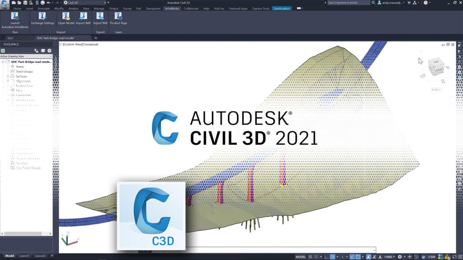Click the annotation monitor plus icon
The image size is (463, 260).
point(410,257)
